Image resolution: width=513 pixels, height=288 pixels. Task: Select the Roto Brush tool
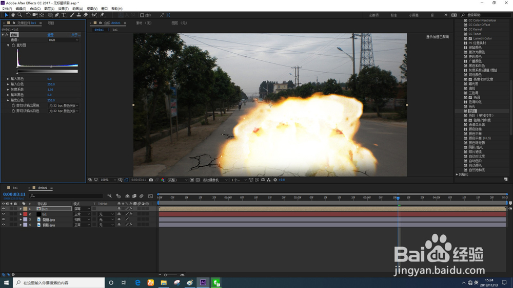(x=94, y=15)
